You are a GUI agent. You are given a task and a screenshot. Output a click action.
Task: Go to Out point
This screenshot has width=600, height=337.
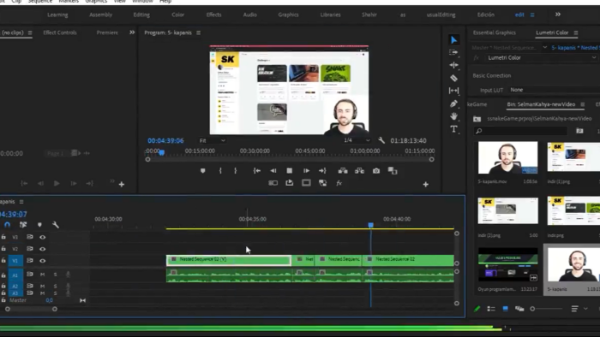[322, 170]
